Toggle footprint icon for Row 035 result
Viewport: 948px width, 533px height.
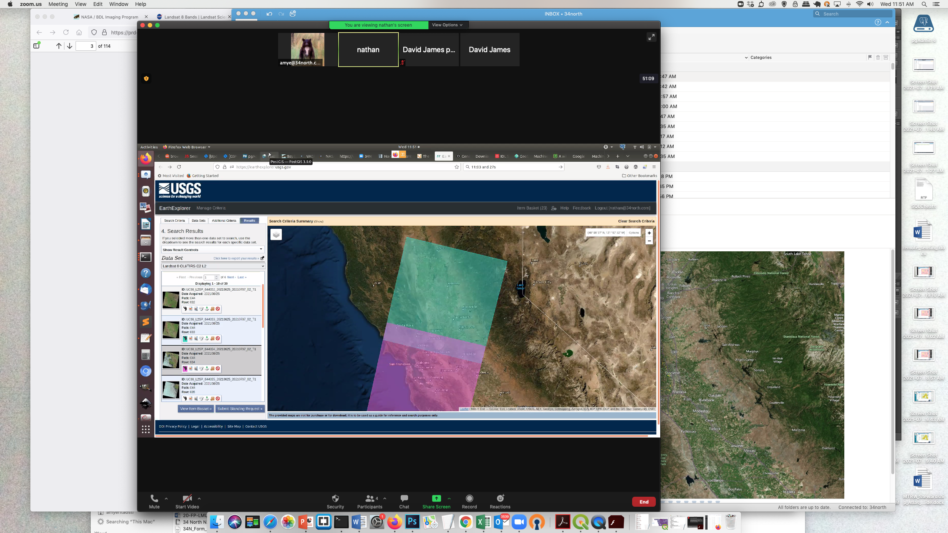pyautogui.click(x=185, y=399)
